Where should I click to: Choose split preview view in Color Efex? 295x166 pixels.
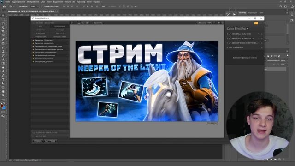[x=83, y=23]
